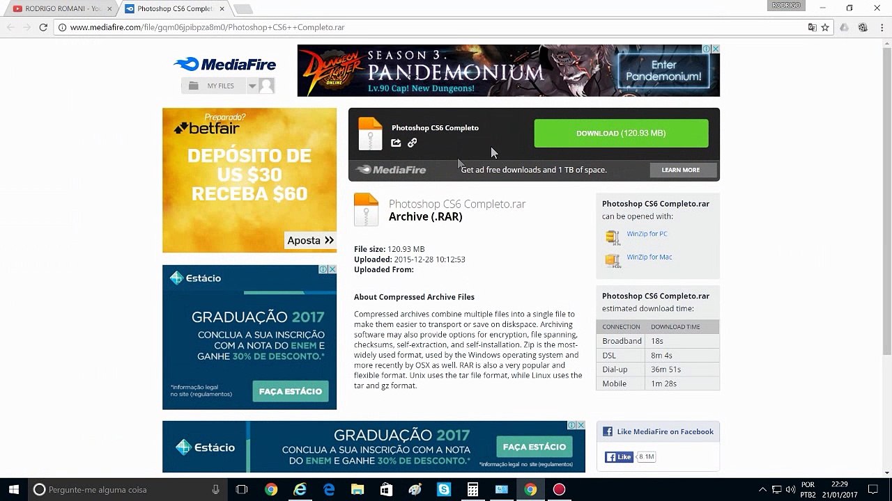Open the Windows Start menu
This screenshot has height=501, width=892.
[13, 490]
